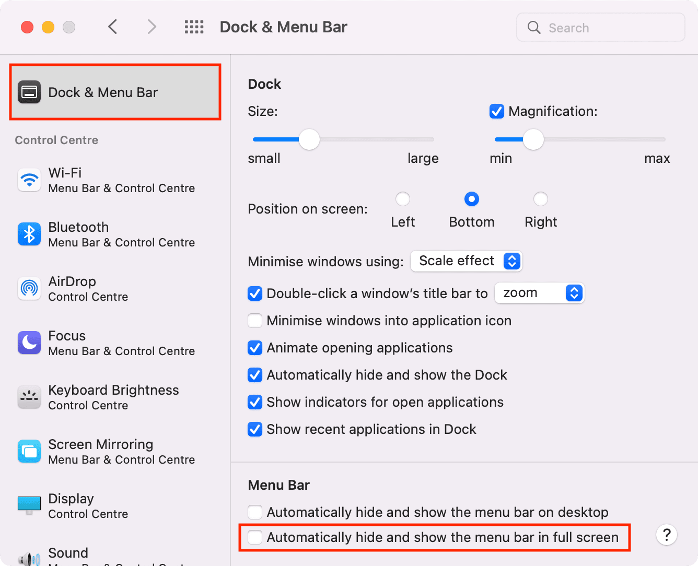This screenshot has height=566, width=698.
Task: Enable Minimise windows into application icon
Action: [255, 321]
